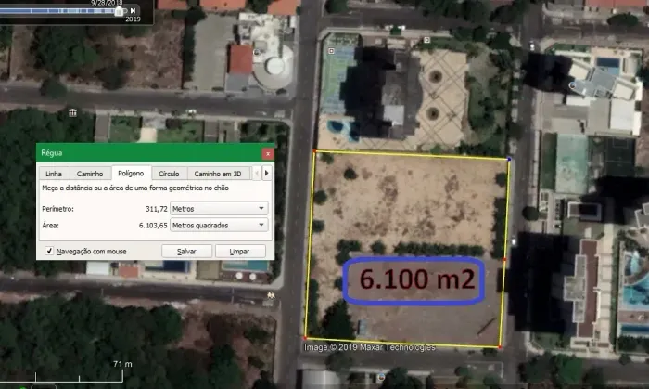Switch to the Caminho tab

point(90,174)
